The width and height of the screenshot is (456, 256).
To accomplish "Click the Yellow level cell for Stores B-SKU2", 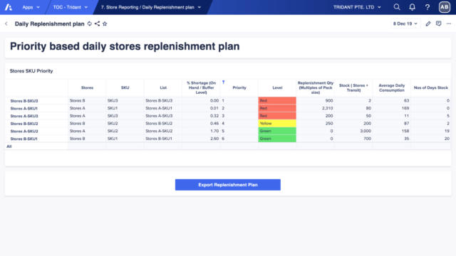I will [x=277, y=123].
